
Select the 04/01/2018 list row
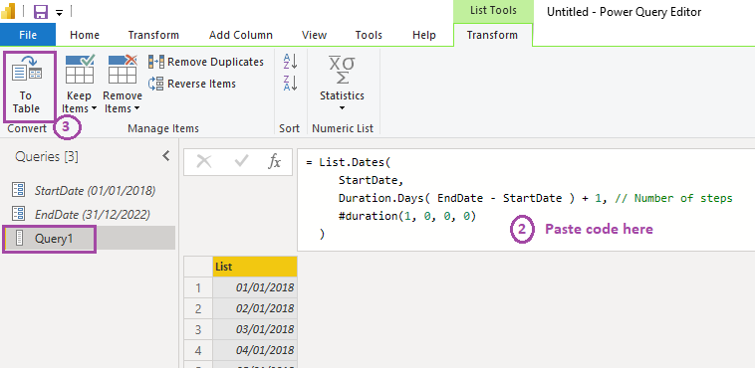coord(255,350)
